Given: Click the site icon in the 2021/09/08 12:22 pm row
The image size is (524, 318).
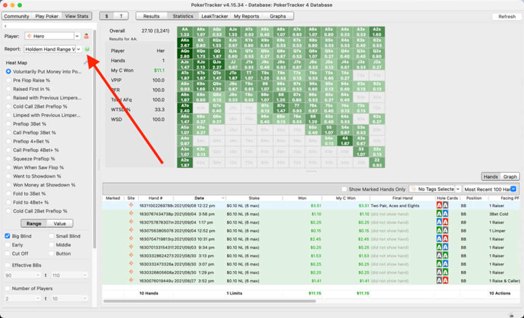Looking at the screenshot, I should 131,205.
